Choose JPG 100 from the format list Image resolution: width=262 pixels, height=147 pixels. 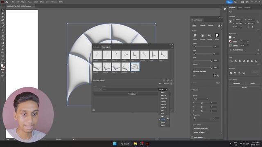[x=164, y=98]
